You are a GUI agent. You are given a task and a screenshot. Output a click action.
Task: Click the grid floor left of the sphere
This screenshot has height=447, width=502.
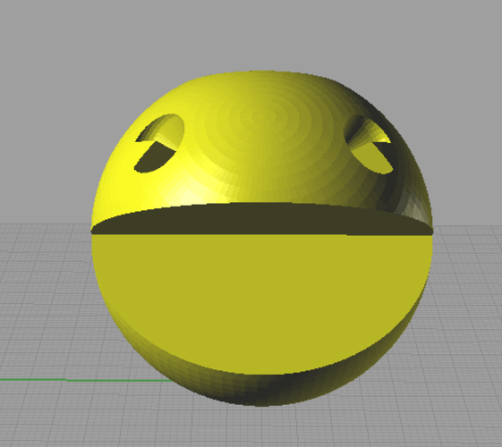tap(45, 304)
